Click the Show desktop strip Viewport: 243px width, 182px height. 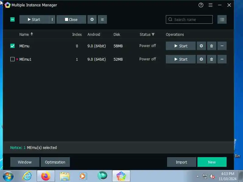(x=241, y=176)
